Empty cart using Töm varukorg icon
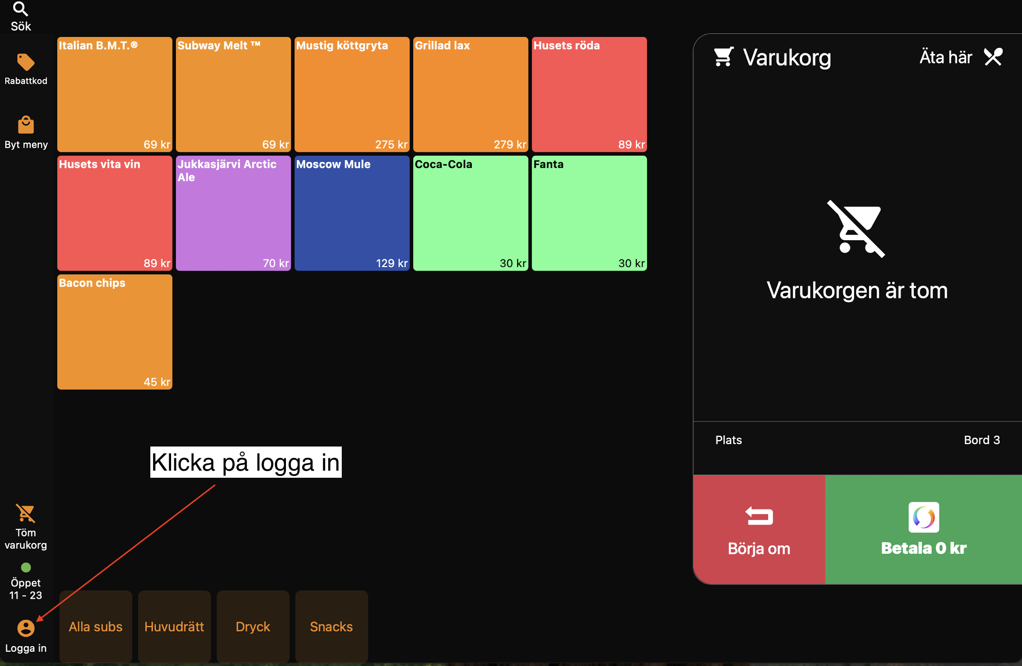This screenshot has height=666, width=1022. click(26, 513)
